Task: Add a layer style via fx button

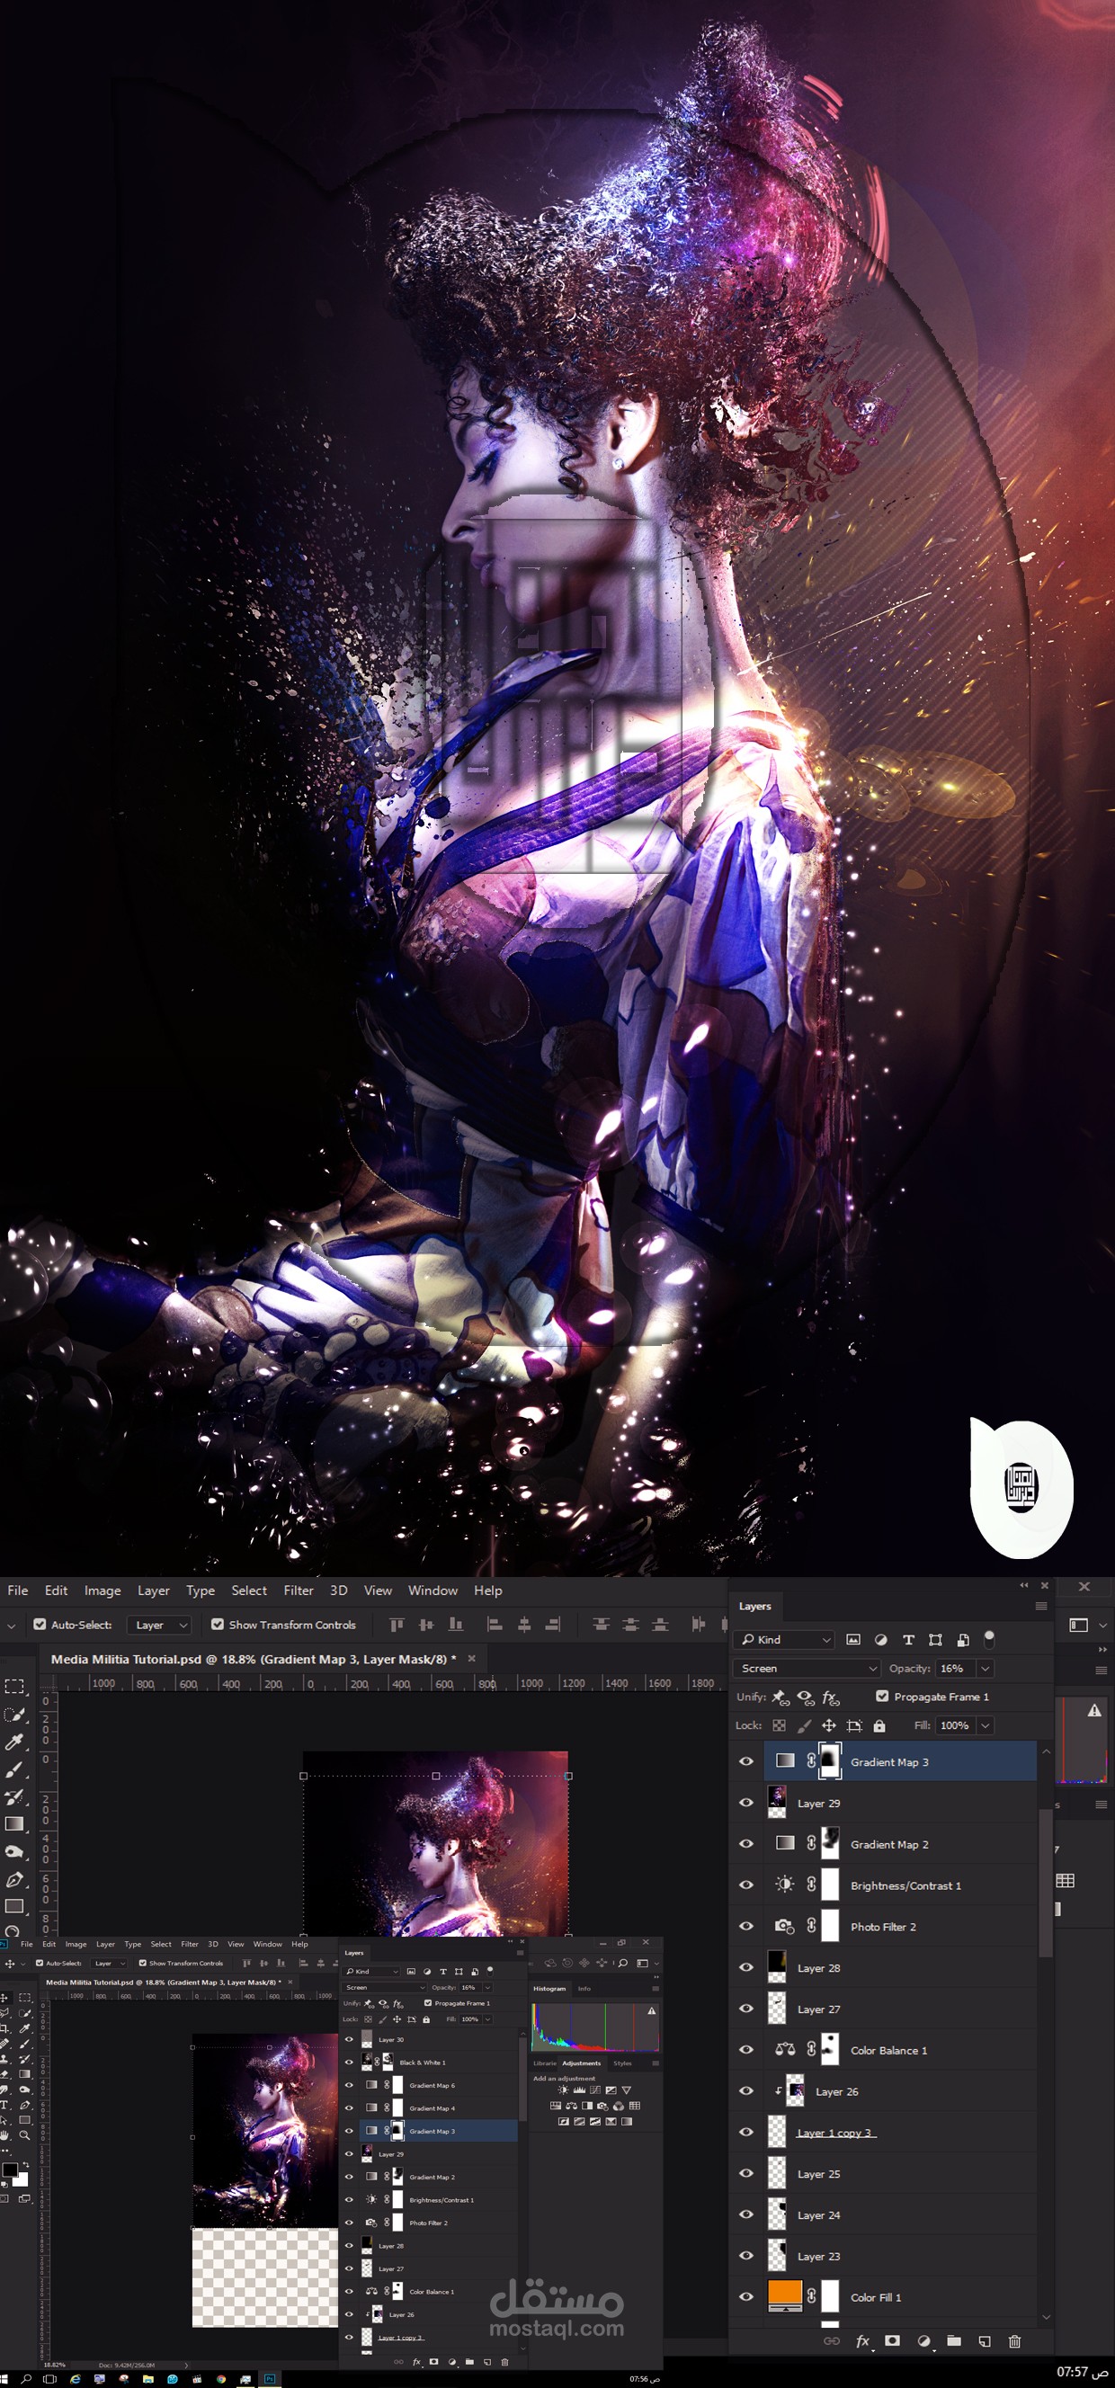Action: 863,2341
